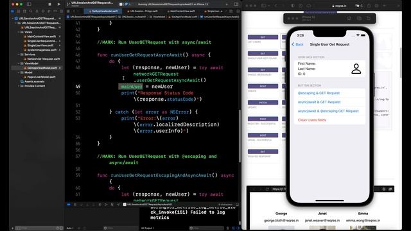Click the Simulator screenshot icon
411x231 pixels.
click(x=359, y=19)
